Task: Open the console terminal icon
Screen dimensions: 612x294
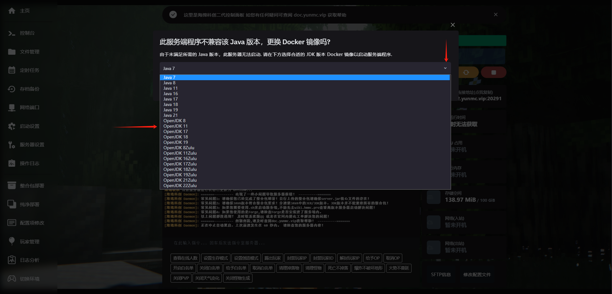Action: click(x=12, y=33)
